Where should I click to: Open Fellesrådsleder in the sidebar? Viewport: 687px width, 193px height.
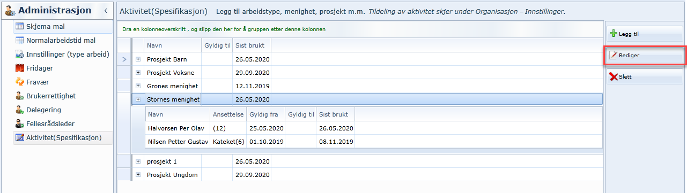click(x=63, y=123)
